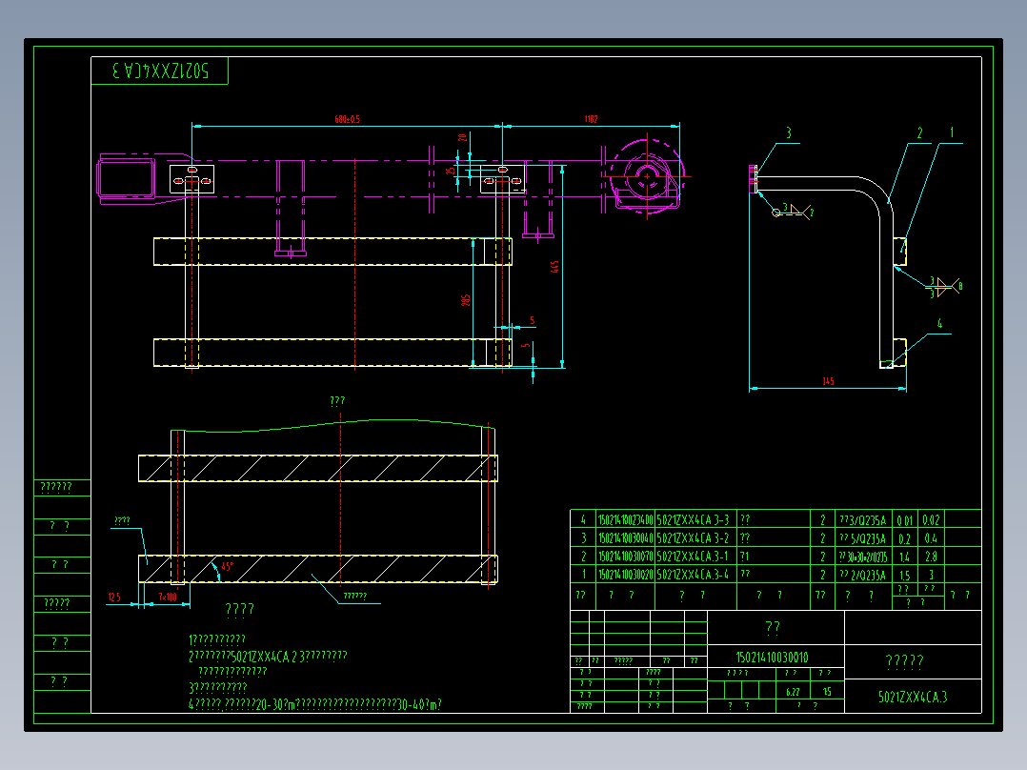
Task: Click weight value 0.2 in parts list
Action: click(x=904, y=538)
